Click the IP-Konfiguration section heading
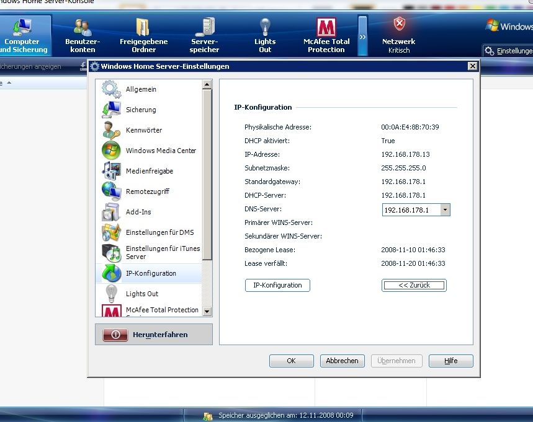 (262, 107)
